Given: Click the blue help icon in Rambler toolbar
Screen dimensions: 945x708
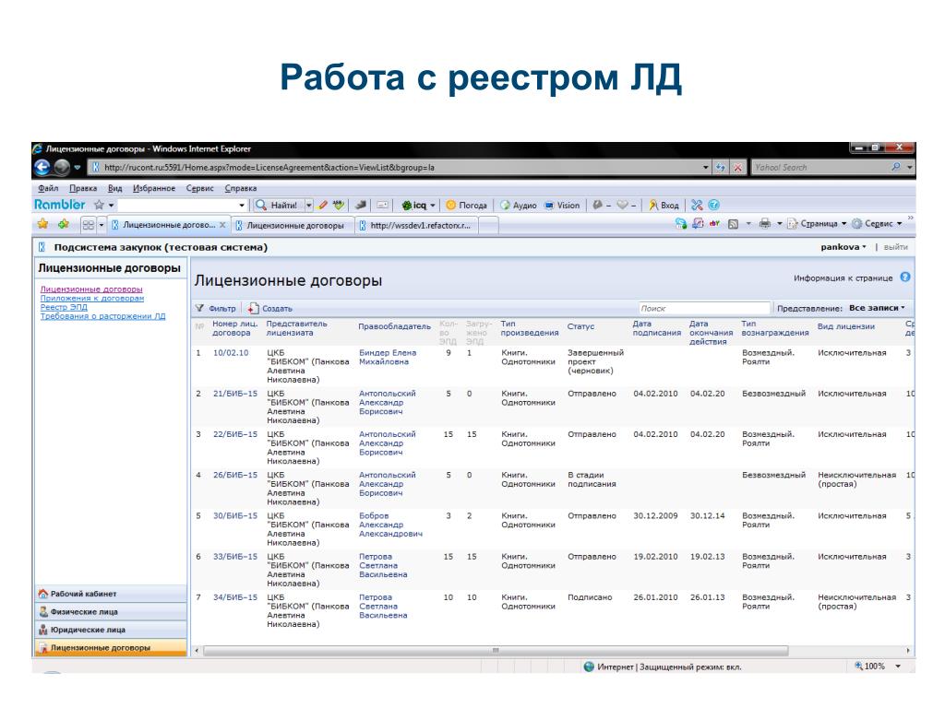Looking at the screenshot, I should [x=713, y=206].
